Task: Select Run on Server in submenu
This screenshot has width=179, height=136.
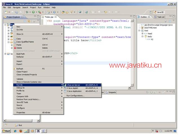Action: click(x=82, y=85)
